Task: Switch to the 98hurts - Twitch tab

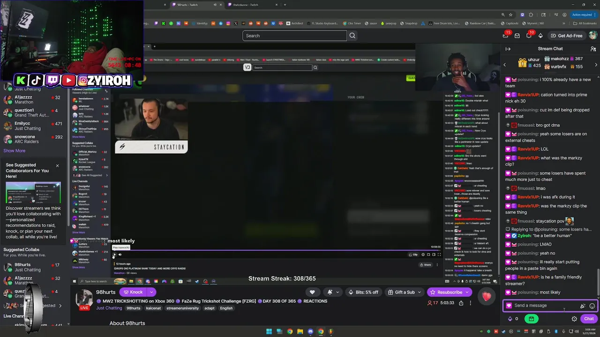Action: point(197,5)
